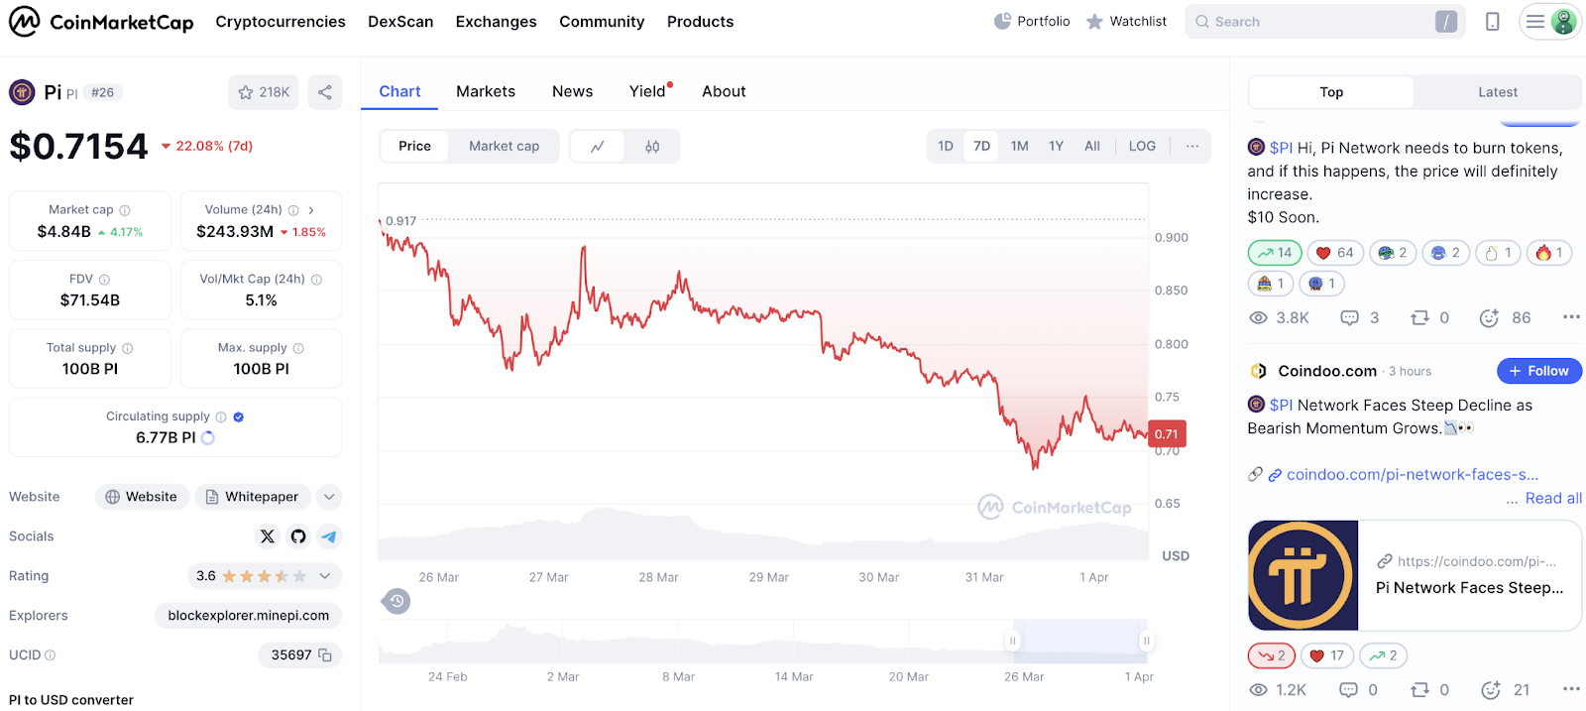This screenshot has height=711, width=1586.
Task: Open the Exchanges menu
Action: pyautogui.click(x=496, y=21)
